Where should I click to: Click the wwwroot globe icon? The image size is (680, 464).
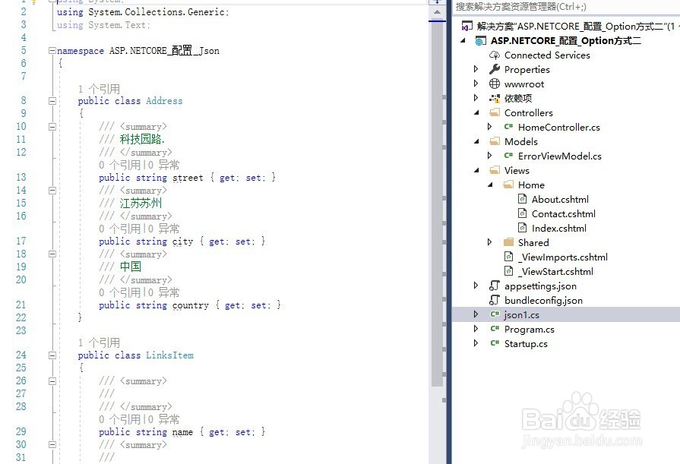tap(495, 84)
